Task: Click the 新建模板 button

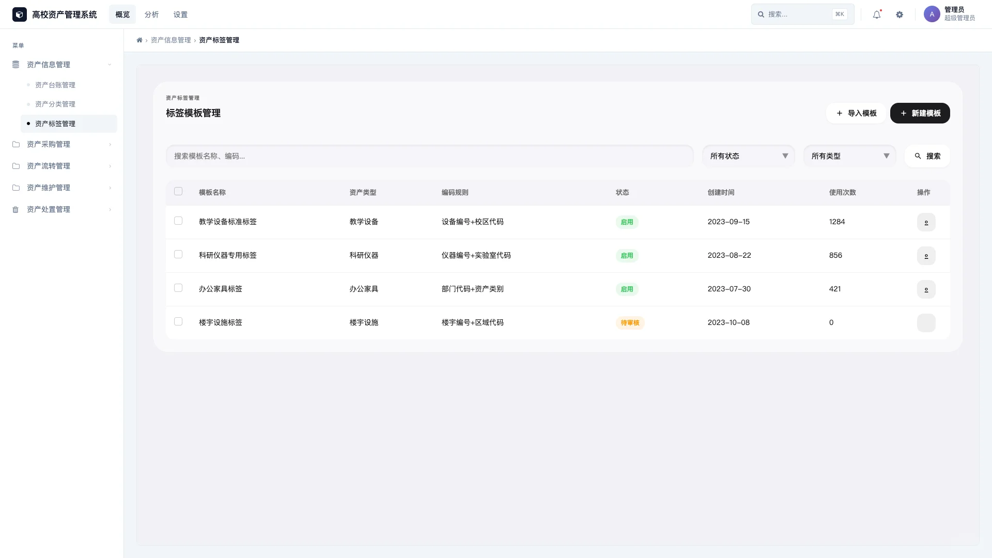Action: point(920,113)
